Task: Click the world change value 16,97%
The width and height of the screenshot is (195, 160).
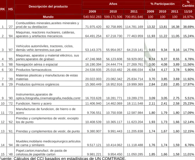Action: [x=188, y=17]
